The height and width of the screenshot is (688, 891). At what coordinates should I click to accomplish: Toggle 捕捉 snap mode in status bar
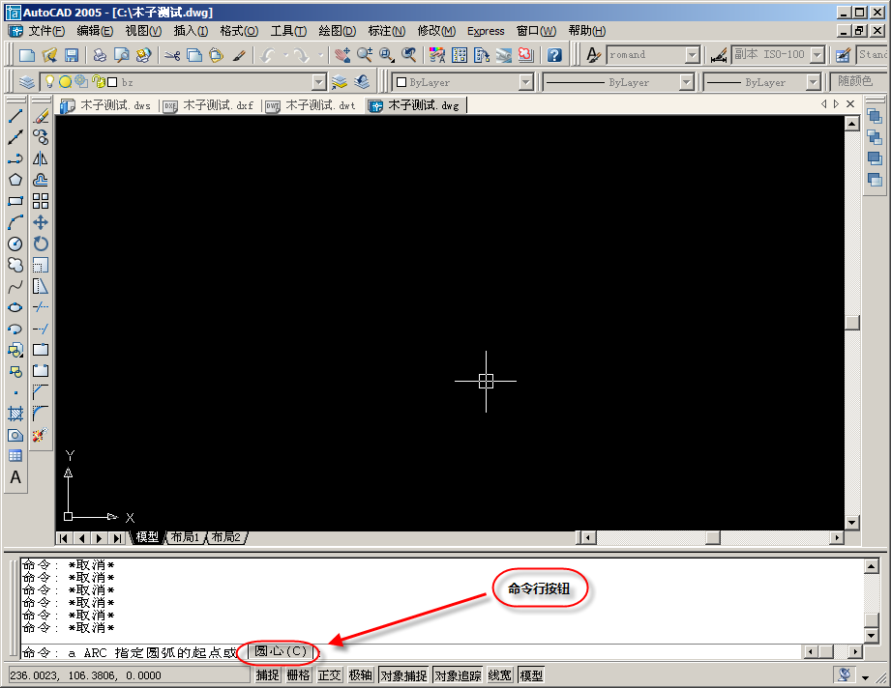[268, 675]
